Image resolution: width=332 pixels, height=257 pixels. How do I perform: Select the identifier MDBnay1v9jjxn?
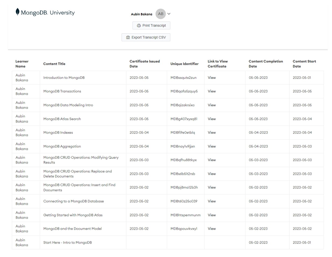coord(183,147)
